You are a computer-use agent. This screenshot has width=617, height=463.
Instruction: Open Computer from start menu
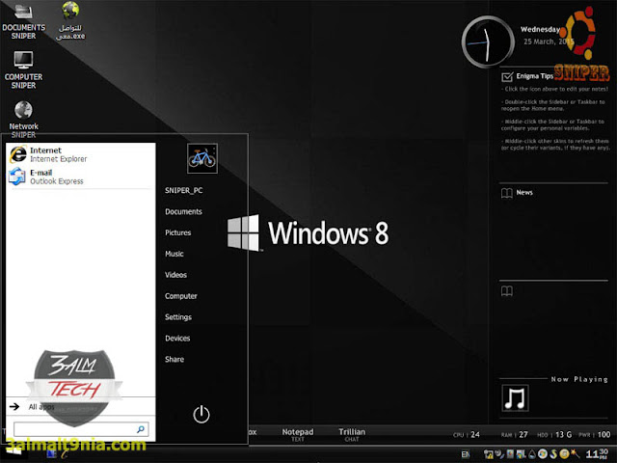(x=181, y=296)
